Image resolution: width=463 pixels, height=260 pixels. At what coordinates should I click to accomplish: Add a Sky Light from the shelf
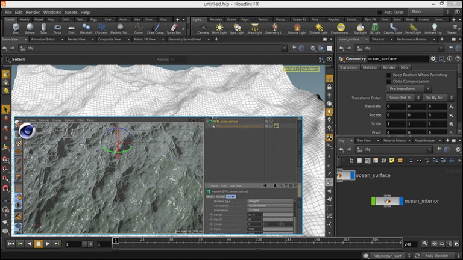tap(360, 29)
